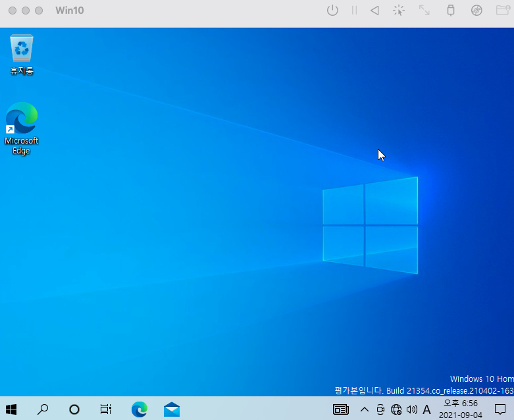Open the network globe tray icon

point(396,409)
